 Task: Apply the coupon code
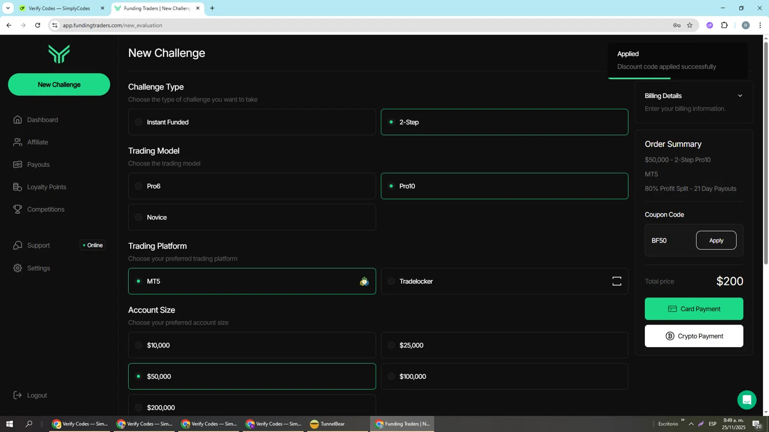coord(716,241)
